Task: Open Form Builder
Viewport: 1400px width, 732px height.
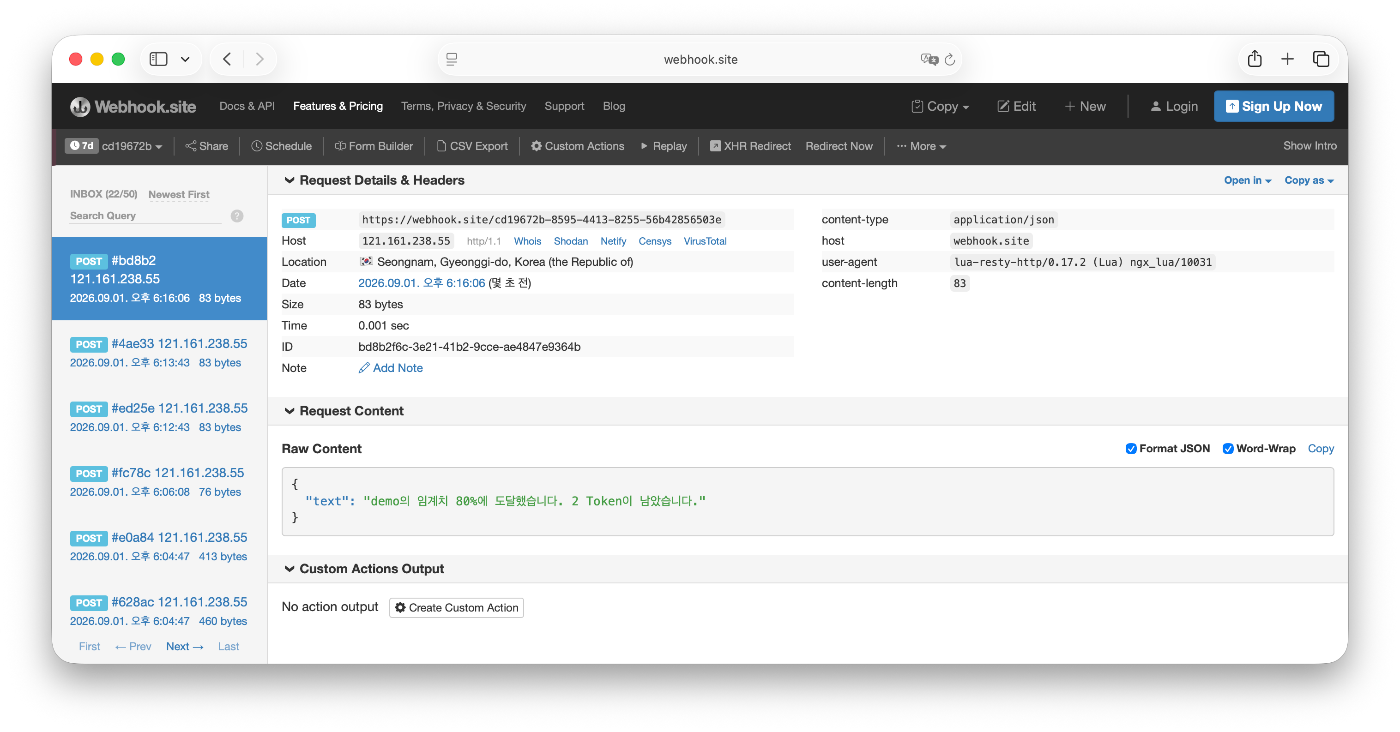Action: (x=374, y=146)
